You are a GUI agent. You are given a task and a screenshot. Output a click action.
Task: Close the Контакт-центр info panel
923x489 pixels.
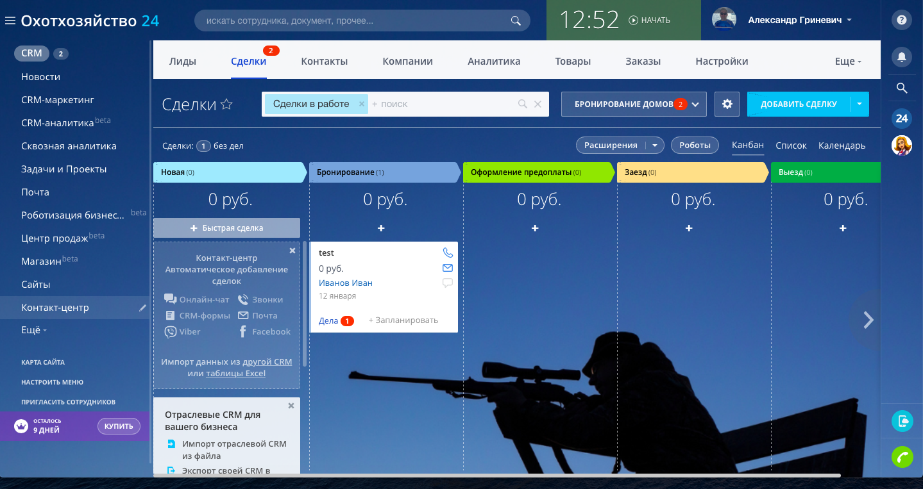click(292, 251)
